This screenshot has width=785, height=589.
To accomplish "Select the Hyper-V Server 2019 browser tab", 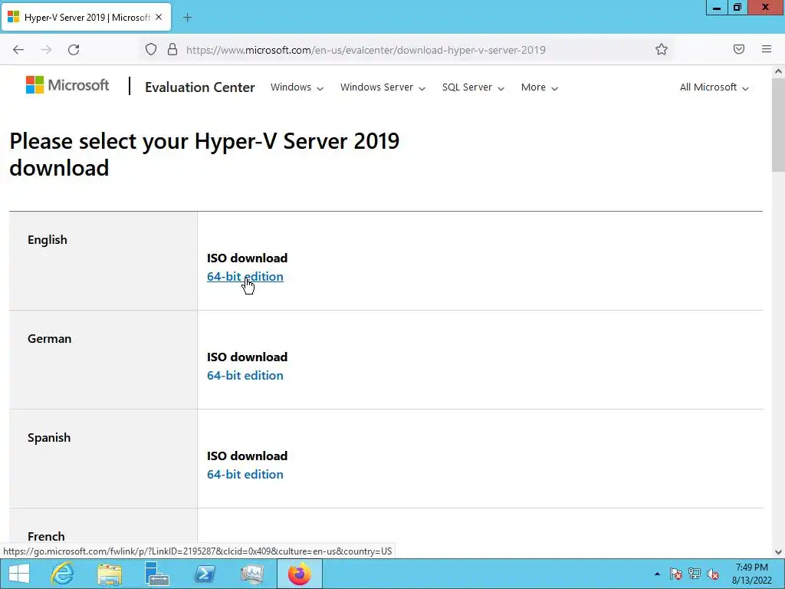I will (x=86, y=18).
